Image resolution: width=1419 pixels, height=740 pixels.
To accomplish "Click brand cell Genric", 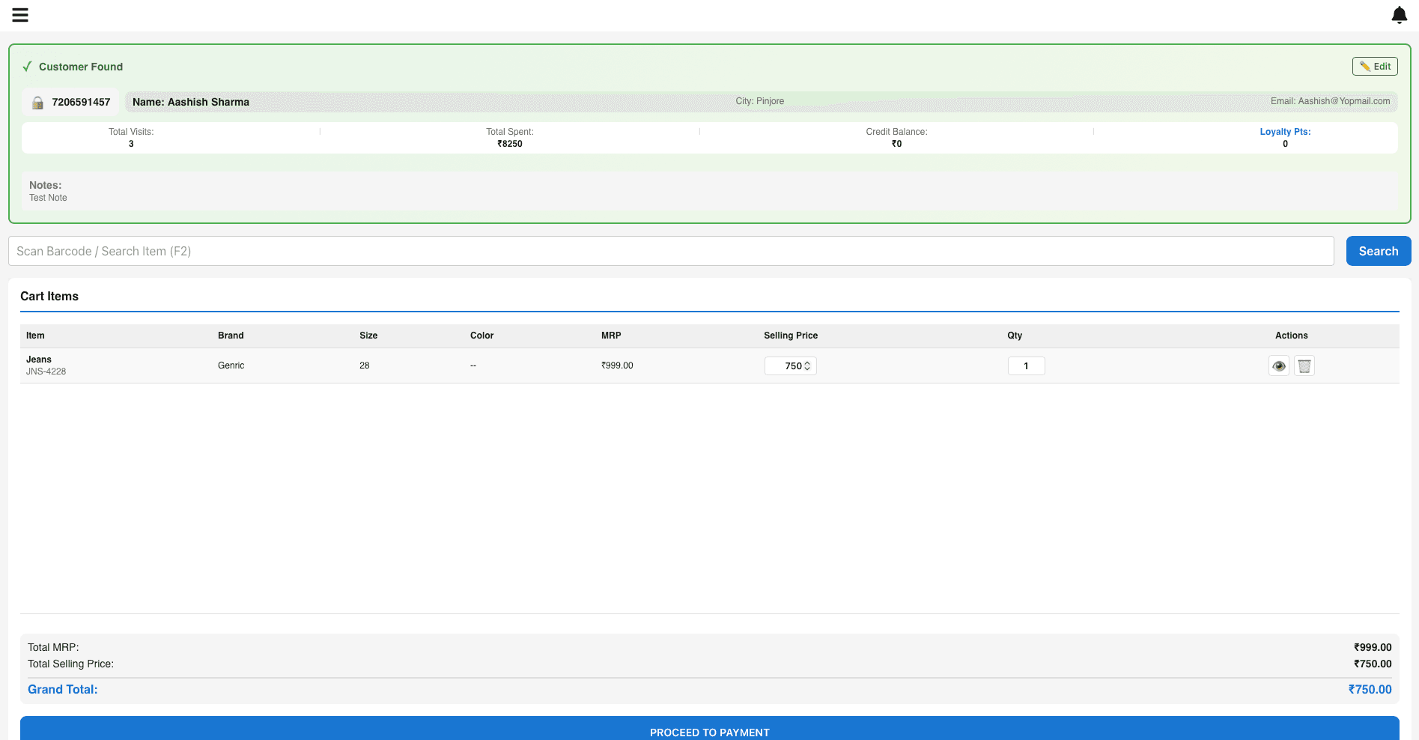I will (231, 366).
